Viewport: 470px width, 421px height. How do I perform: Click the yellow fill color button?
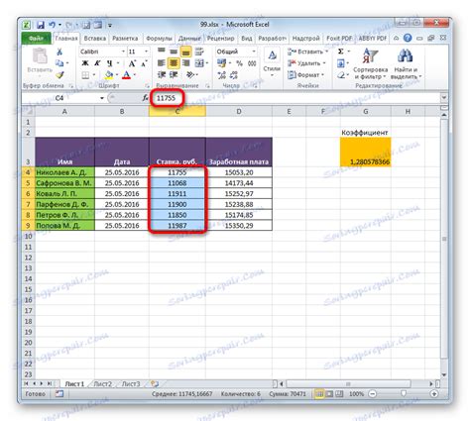click(109, 75)
